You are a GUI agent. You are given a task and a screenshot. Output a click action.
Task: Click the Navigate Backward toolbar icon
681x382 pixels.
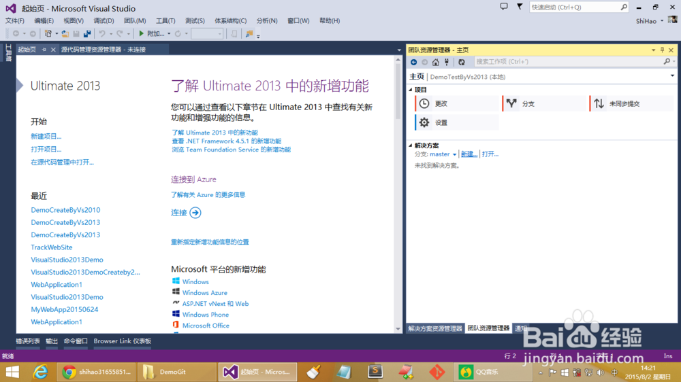(x=16, y=33)
